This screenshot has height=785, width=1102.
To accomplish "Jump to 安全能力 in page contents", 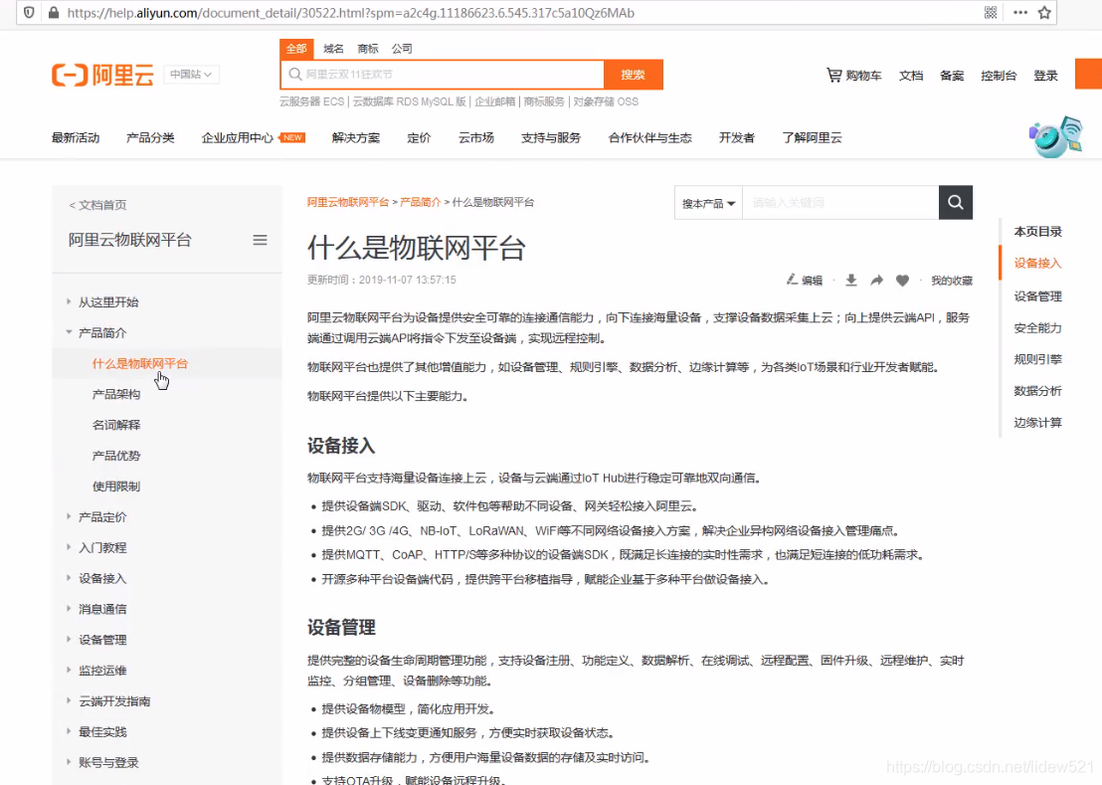I will 1038,328.
